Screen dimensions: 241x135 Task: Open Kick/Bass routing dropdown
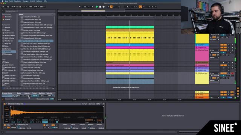pos(214,40)
